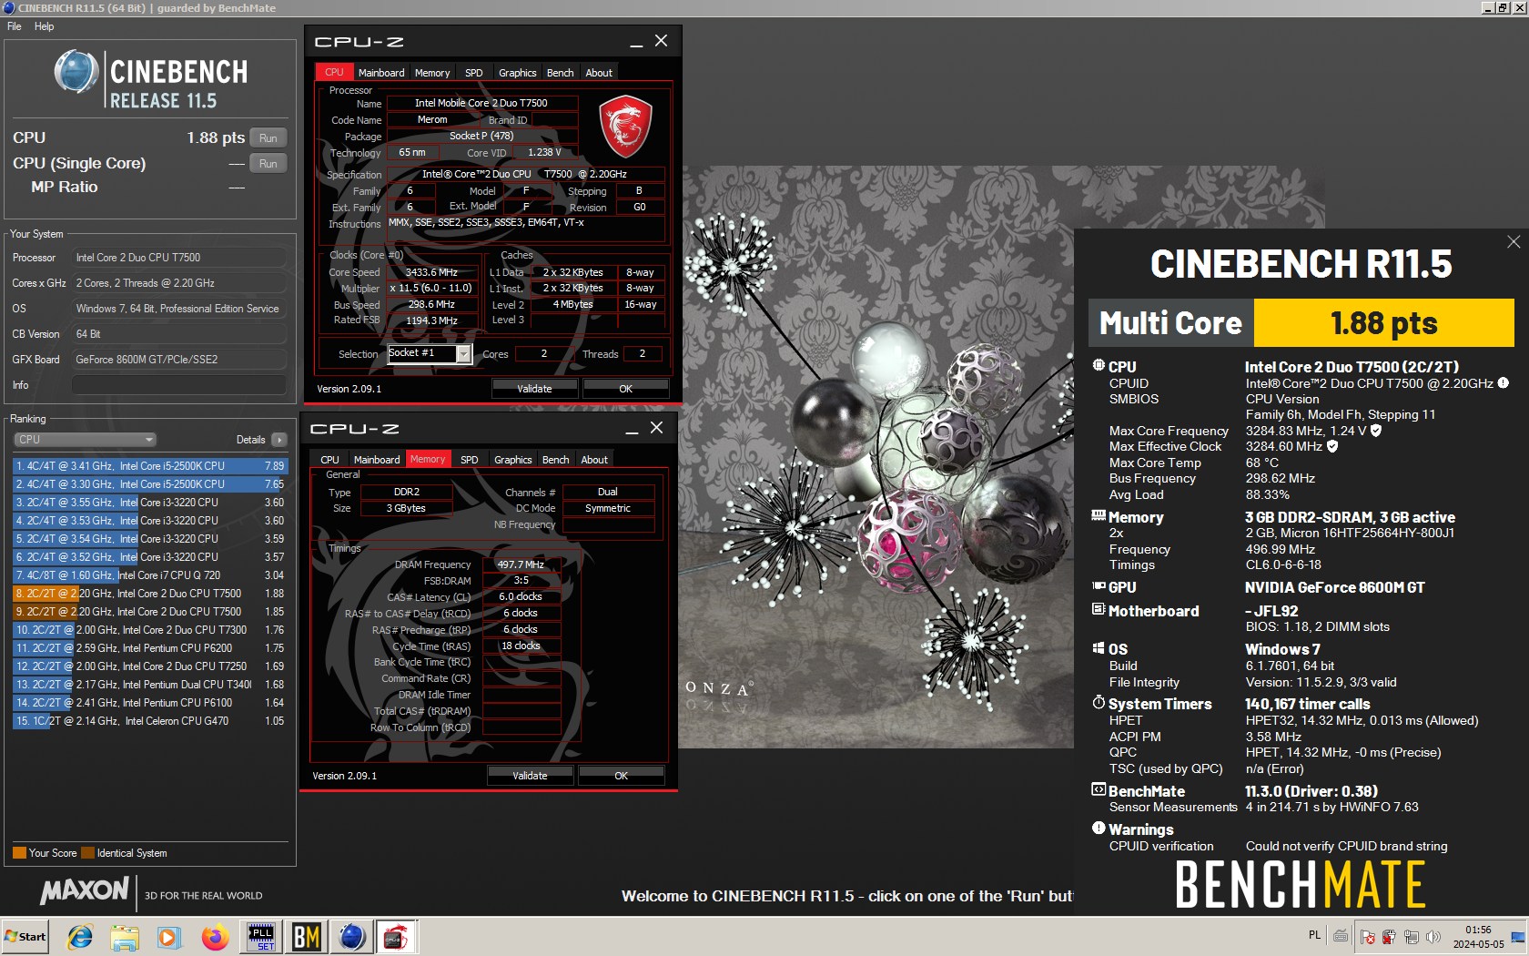1529x956 pixels.
Task: Switch to Memory tab in upper CPU-Z window
Action: [432, 73]
